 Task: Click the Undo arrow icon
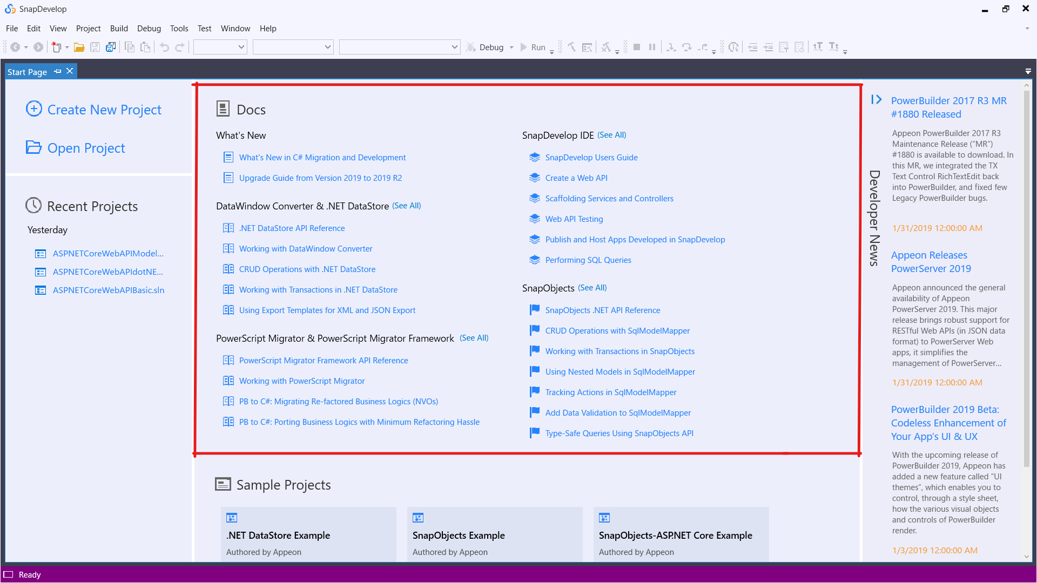pos(164,47)
